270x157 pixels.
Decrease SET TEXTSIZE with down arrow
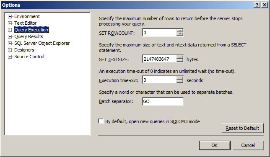(180, 61)
